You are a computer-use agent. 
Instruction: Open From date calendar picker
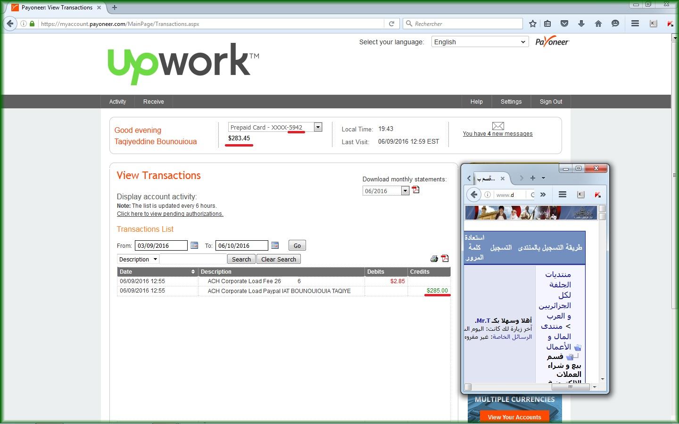click(194, 245)
